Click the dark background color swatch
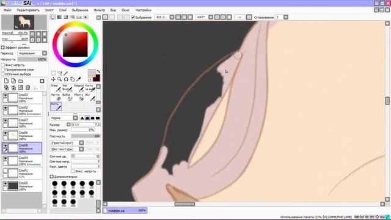 tap(97, 78)
